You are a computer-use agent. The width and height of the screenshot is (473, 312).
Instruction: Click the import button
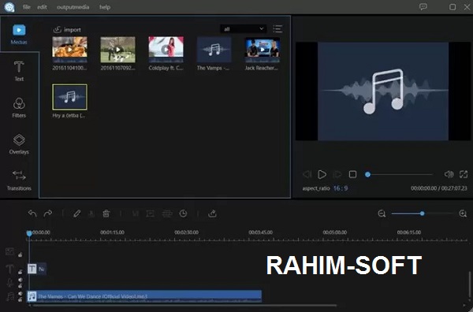point(67,29)
